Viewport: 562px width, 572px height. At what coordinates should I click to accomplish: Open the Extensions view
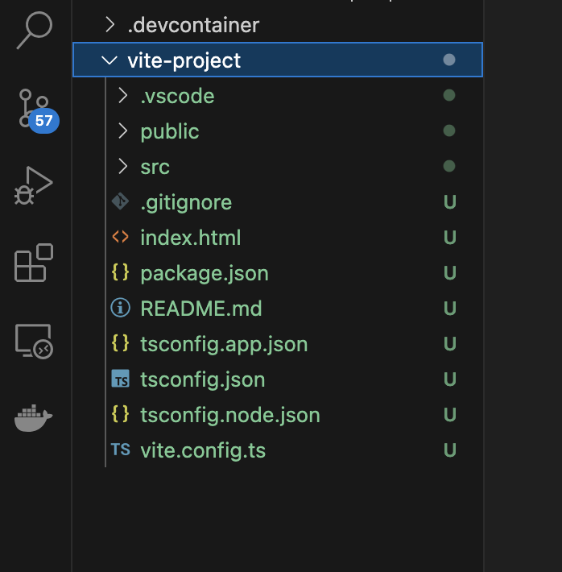34,263
